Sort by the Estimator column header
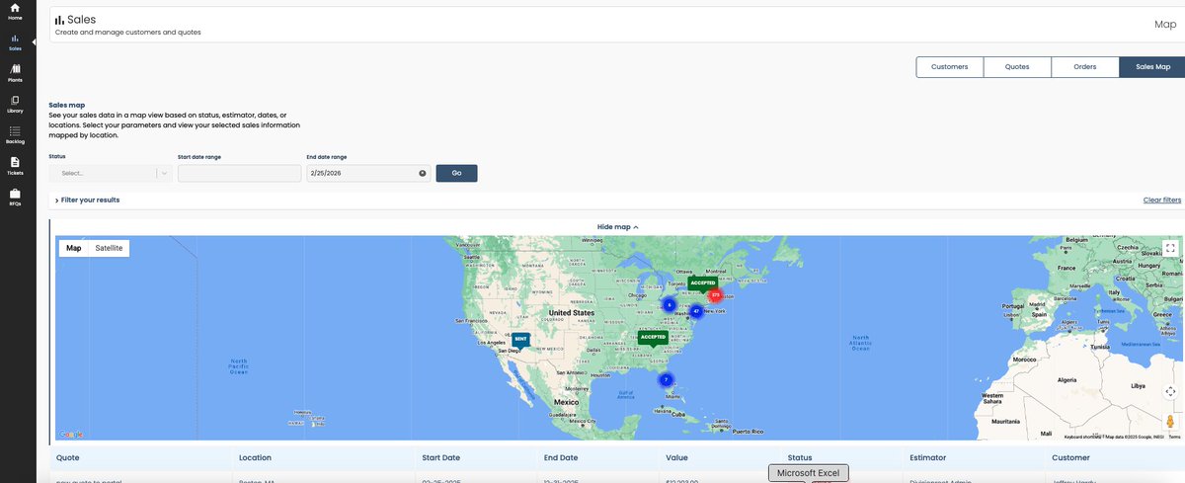The width and height of the screenshot is (1185, 483). pyautogui.click(x=928, y=457)
